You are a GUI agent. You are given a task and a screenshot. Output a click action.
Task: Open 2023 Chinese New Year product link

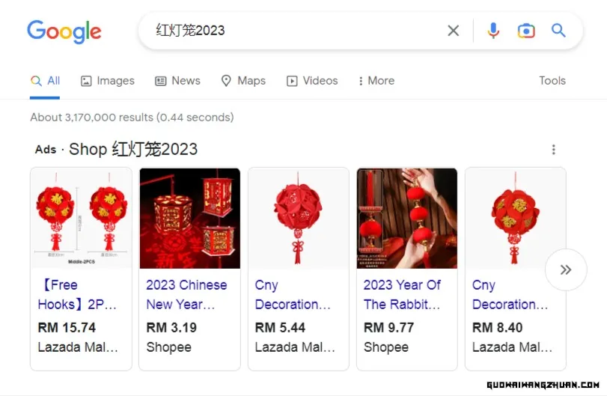tap(186, 295)
